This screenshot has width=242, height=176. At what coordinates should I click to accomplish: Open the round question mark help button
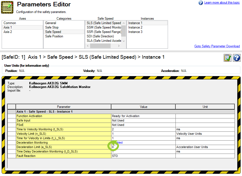click(237, 58)
